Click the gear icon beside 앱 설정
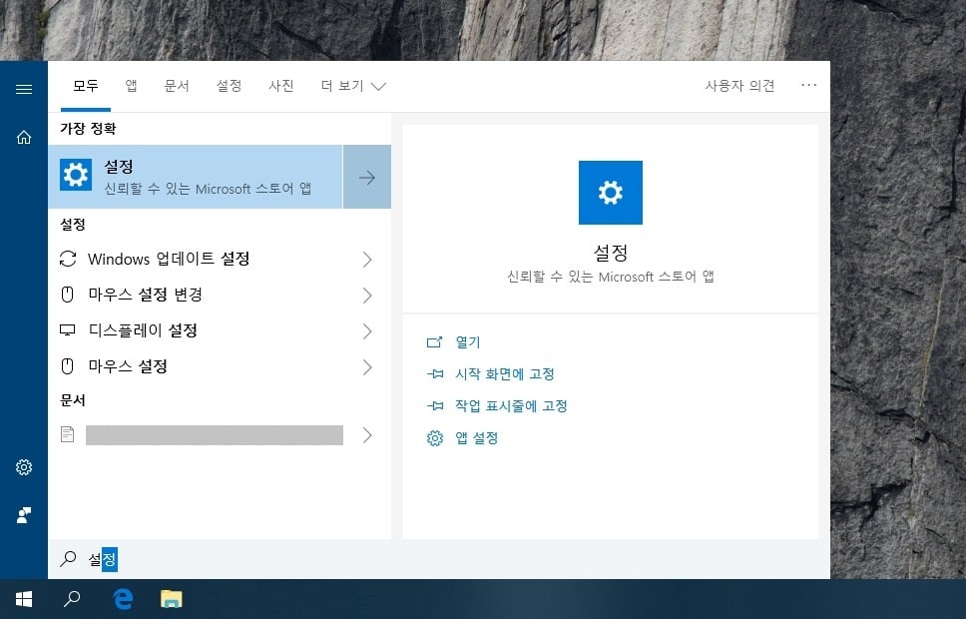The image size is (966, 619). click(x=435, y=437)
